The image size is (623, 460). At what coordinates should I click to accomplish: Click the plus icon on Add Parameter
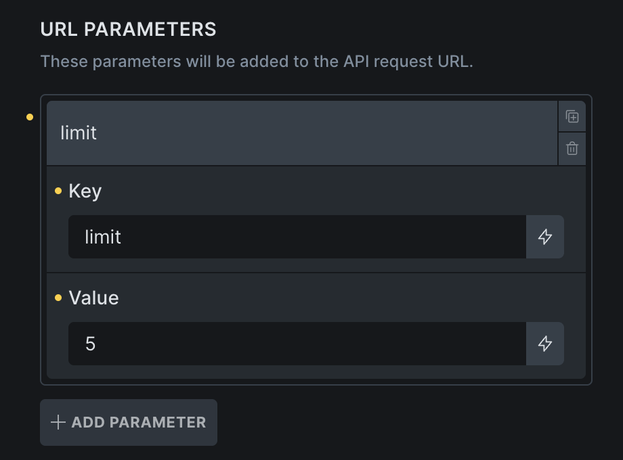click(x=59, y=423)
